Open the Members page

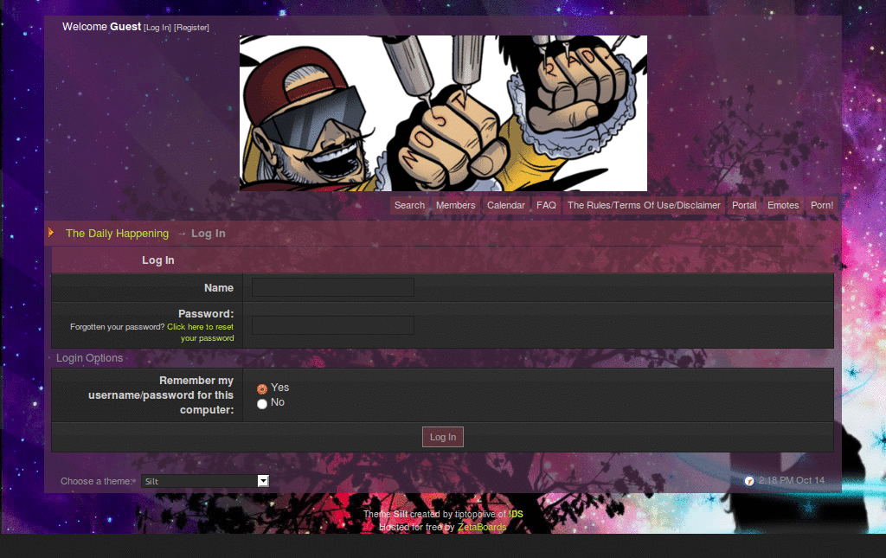click(455, 206)
